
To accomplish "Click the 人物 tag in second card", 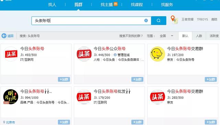I will point(97,60).
